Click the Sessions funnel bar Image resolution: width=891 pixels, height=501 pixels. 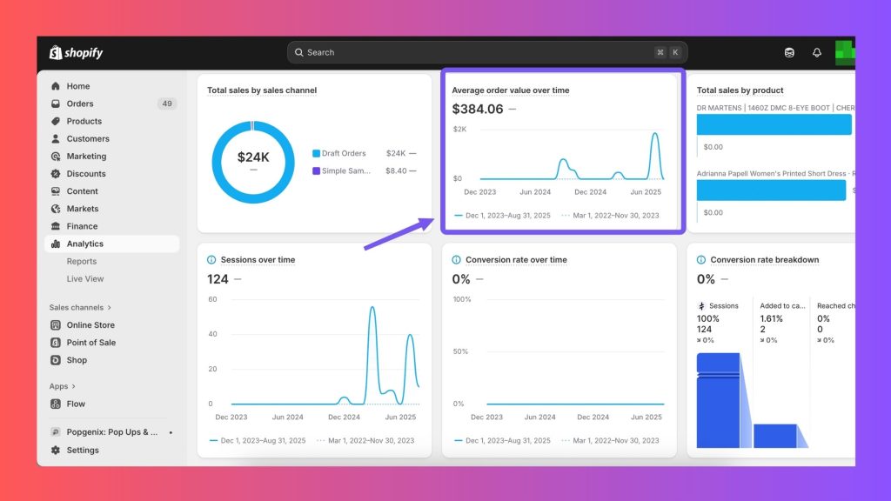click(718, 400)
